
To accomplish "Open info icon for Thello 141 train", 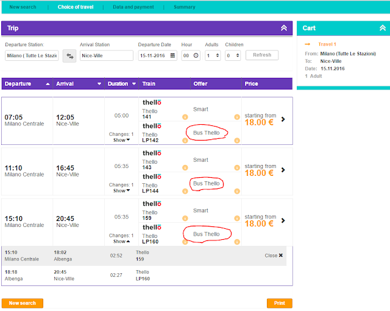I will click(185, 117).
